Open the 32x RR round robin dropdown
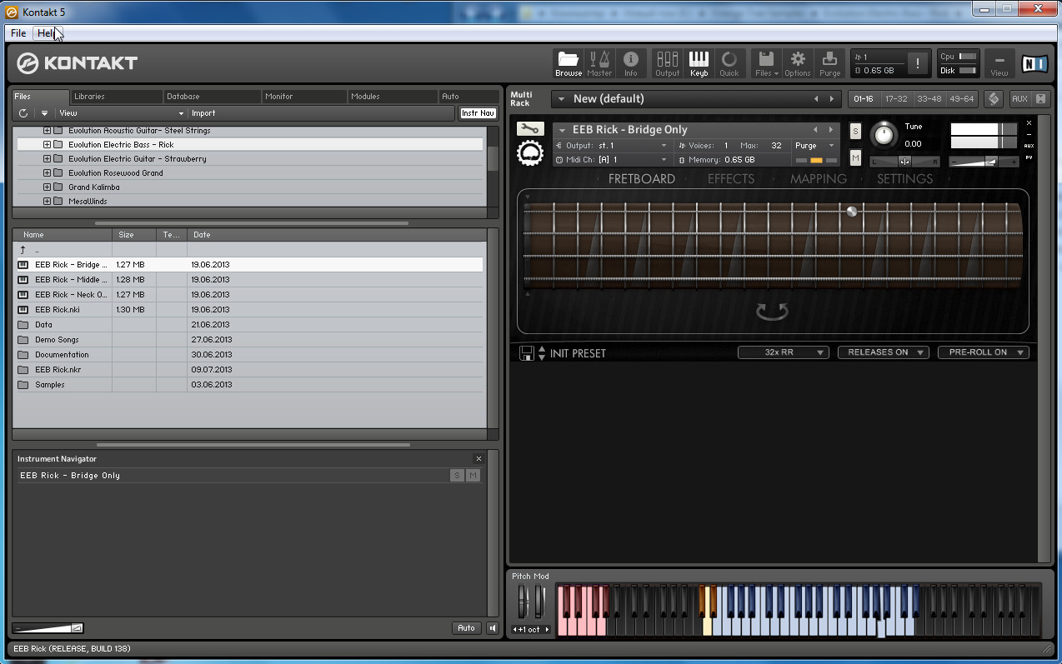 click(783, 352)
